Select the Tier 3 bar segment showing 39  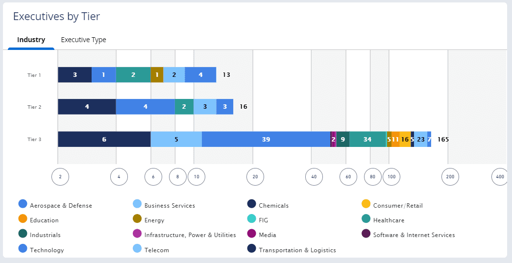[x=266, y=139]
